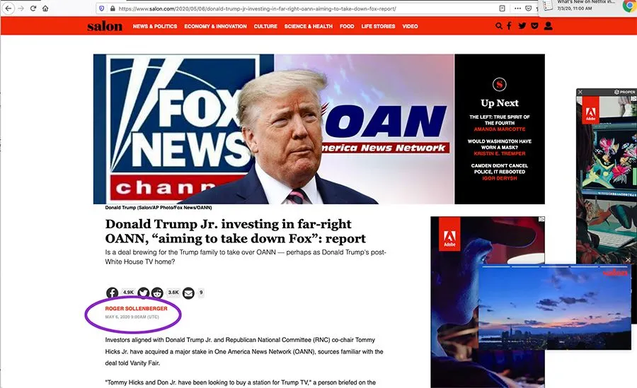Go to browser home page
This screenshot has height=388, width=637.
tap(45, 8)
